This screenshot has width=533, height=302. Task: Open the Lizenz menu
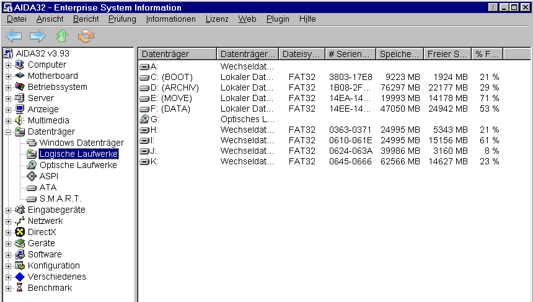[217, 19]
